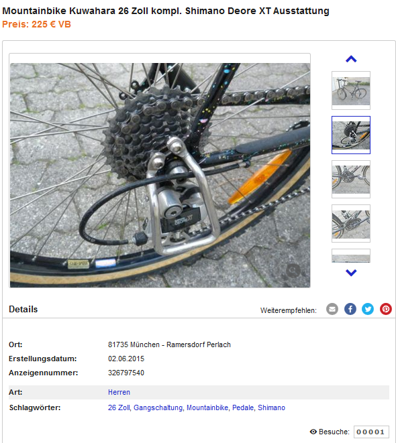The image size is (396, 443).
Task: Share on Twitter icon
Action: [368, 309]
